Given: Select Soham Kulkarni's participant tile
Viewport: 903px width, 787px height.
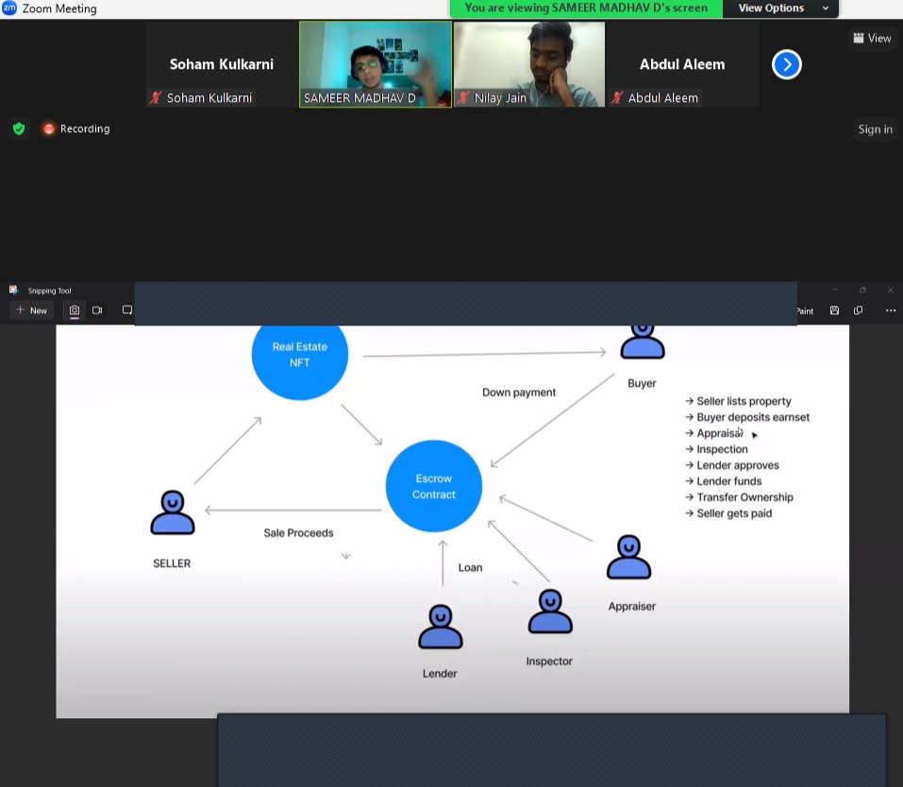Looking at the screenshot, I should tap(222, 64).
